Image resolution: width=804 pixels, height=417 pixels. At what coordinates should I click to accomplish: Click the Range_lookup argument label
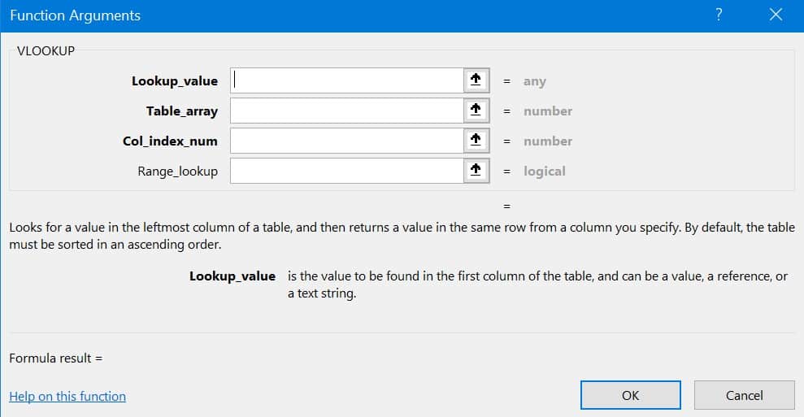tap(178, 172)
